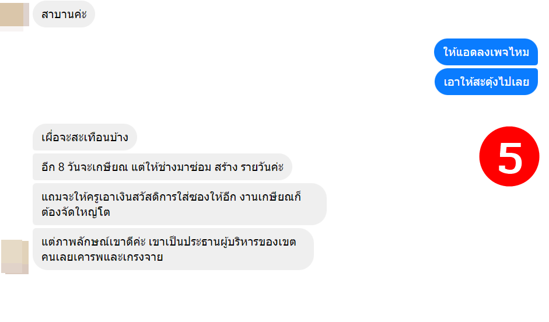Screen dimensions: 549x322
Task: Click the blue bubble ให้แอดลงเพจไหม
Action: click(x=485, y=52)
